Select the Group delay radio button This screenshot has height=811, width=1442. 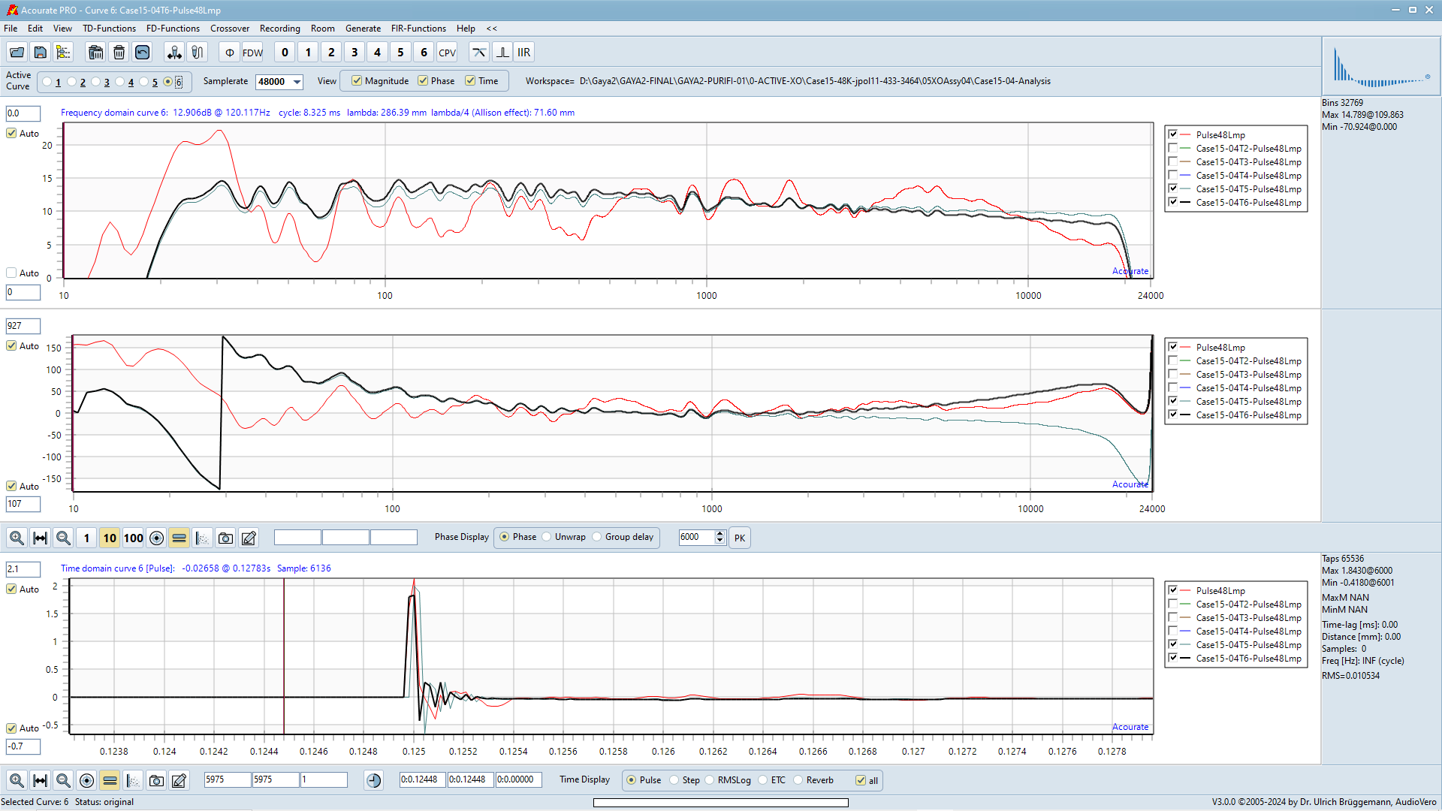(x=597, y=537)
